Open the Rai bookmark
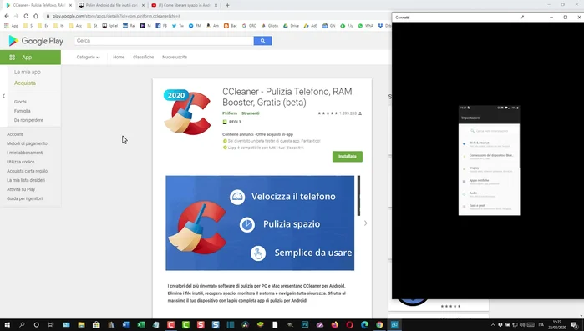 point(129,26)
